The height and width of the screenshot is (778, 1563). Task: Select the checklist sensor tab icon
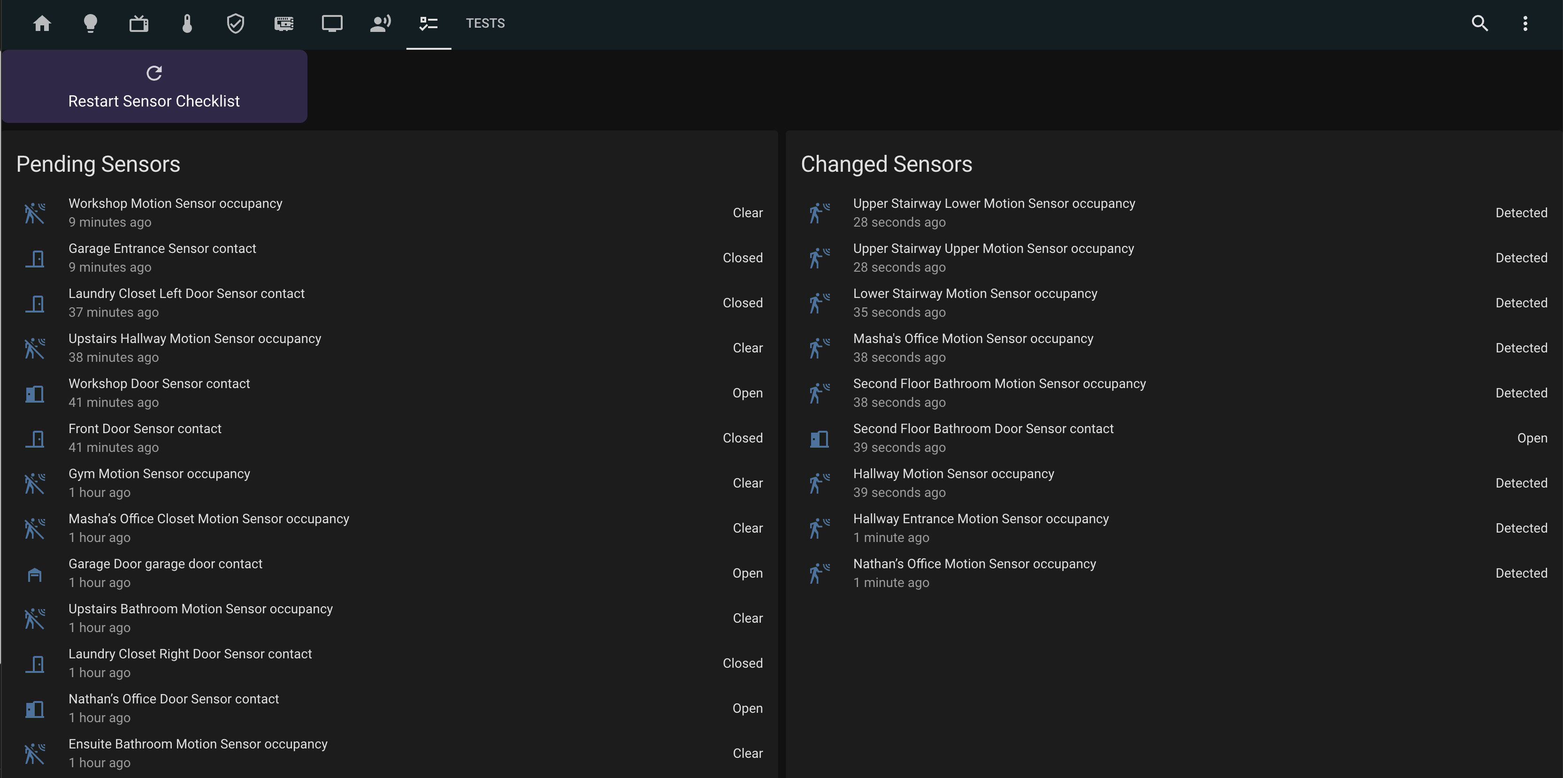click(429, 23)
